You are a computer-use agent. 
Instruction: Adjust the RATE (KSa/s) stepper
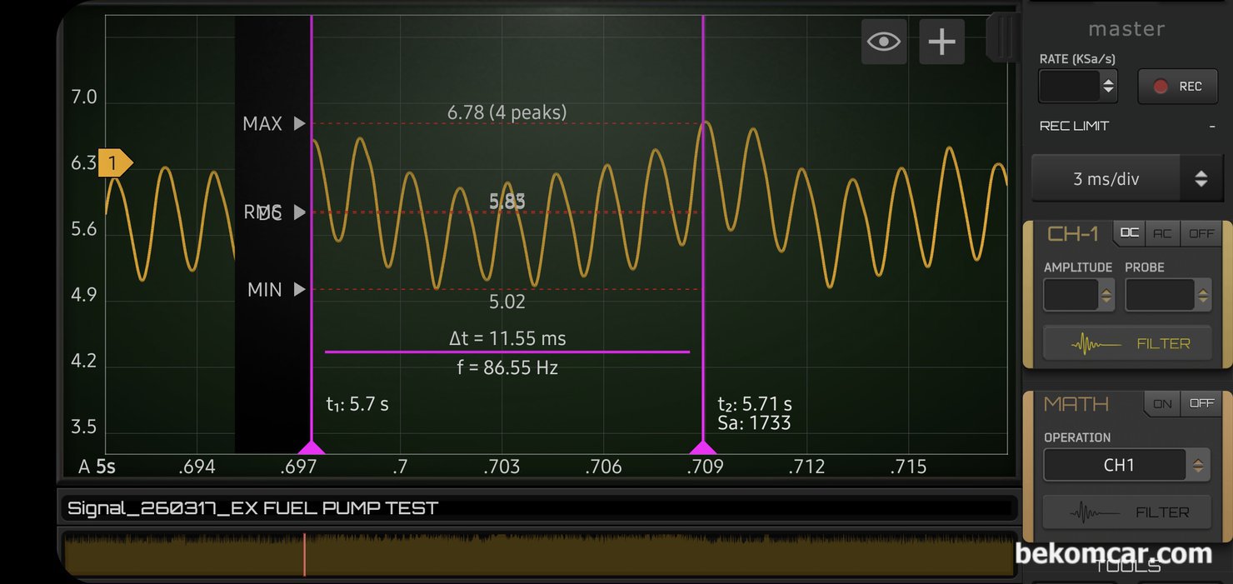pos(1108,86)
